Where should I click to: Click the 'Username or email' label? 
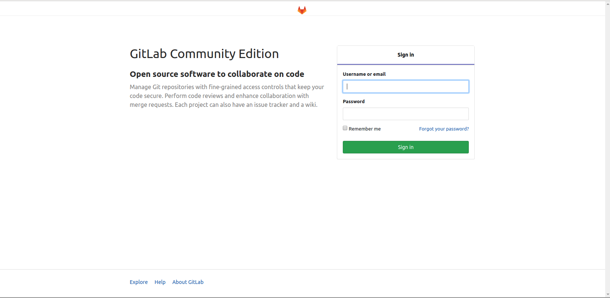click(364, 74)
